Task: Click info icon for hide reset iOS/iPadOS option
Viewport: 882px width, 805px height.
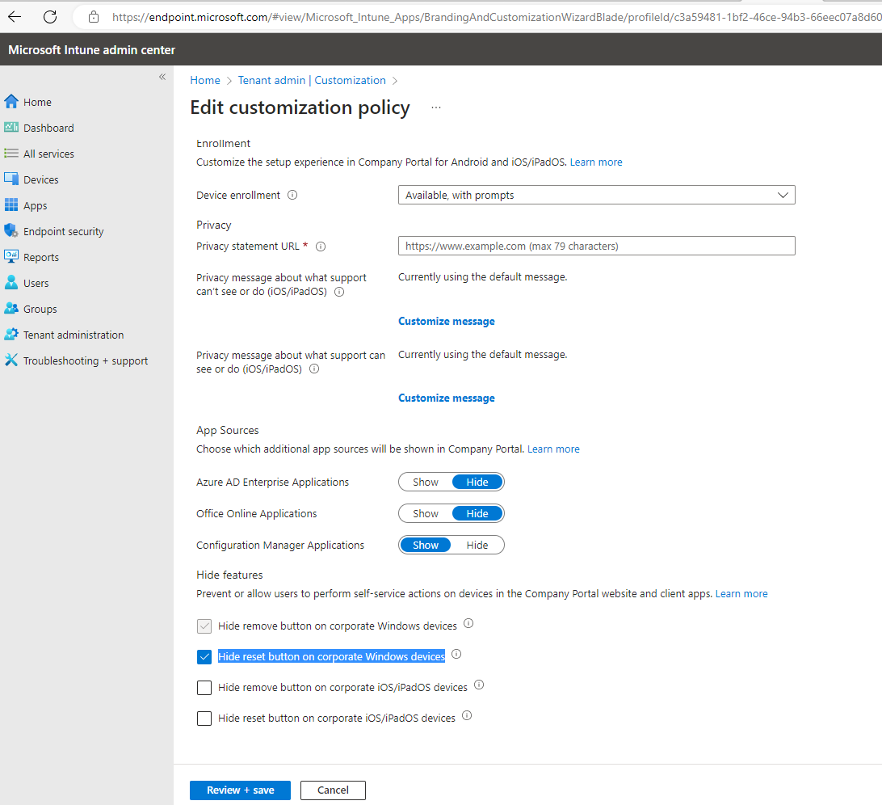Action: point(467,715)
